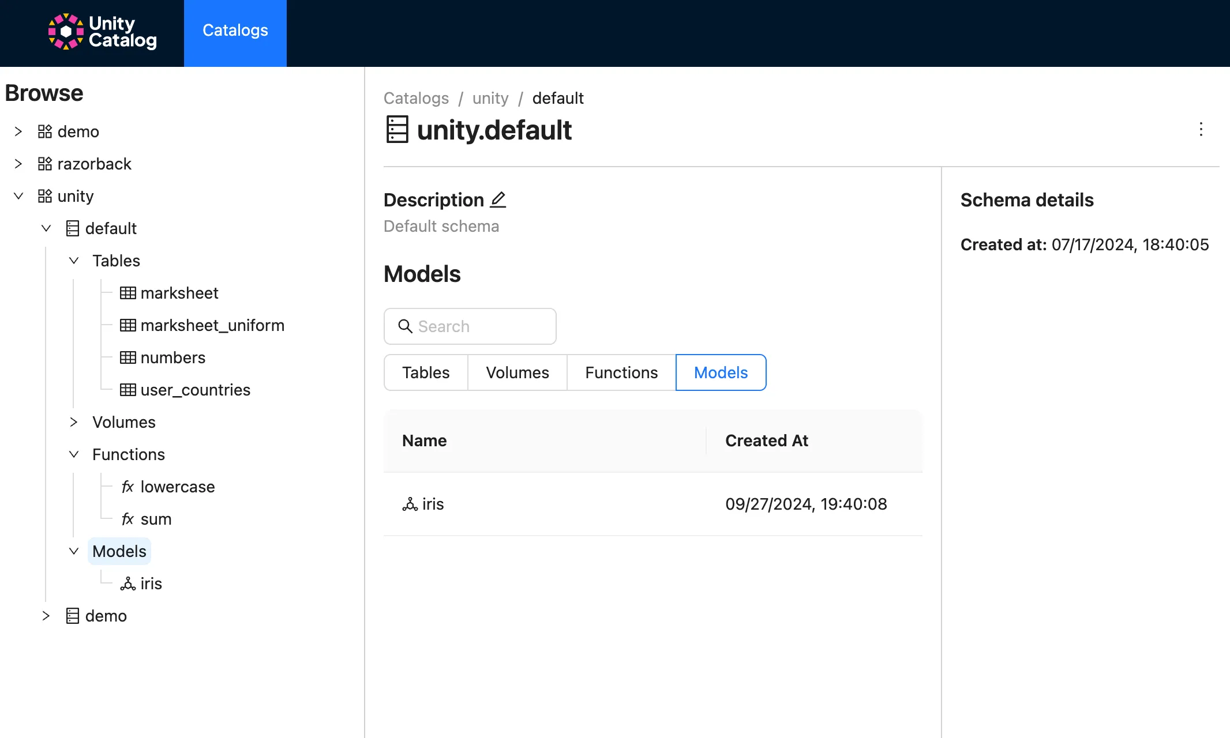Collapse the unity catalog in sidebar
The height and width of the screenshot is (738, 1230).
pos(18,196)
